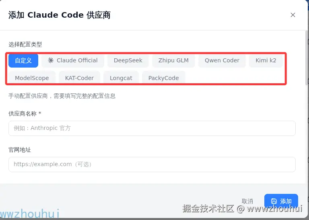Screen dimensions: 309x220
Task: Click the blue 添加 button
Action: 281,201
